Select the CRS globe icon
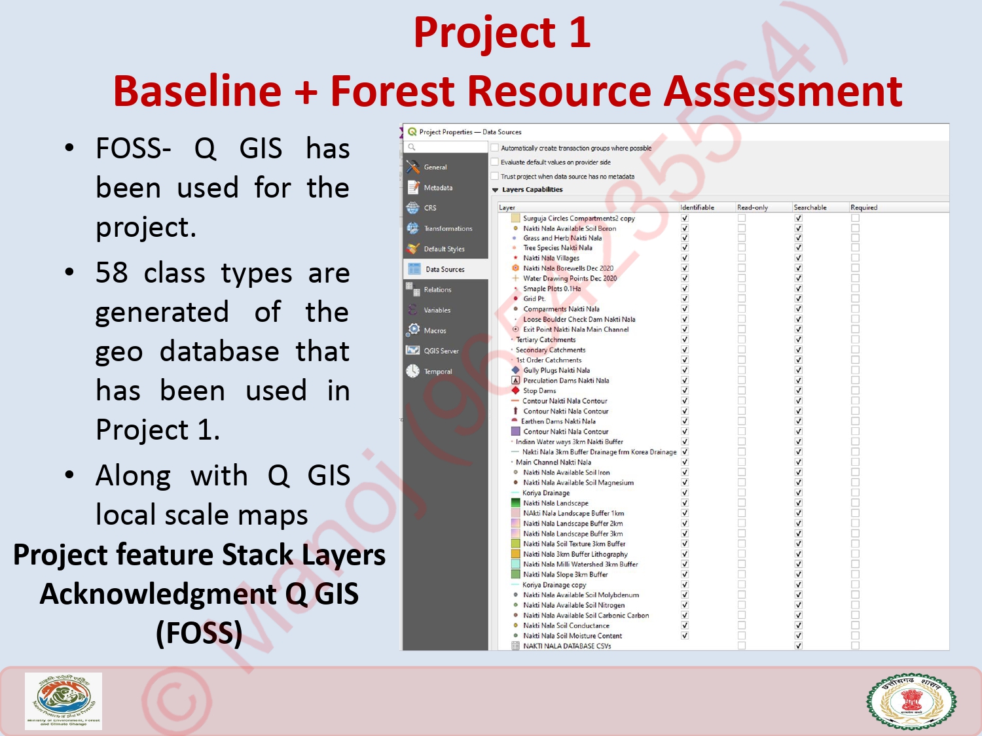The width and height of the screenshot is (982, 736). pos(412,208)
